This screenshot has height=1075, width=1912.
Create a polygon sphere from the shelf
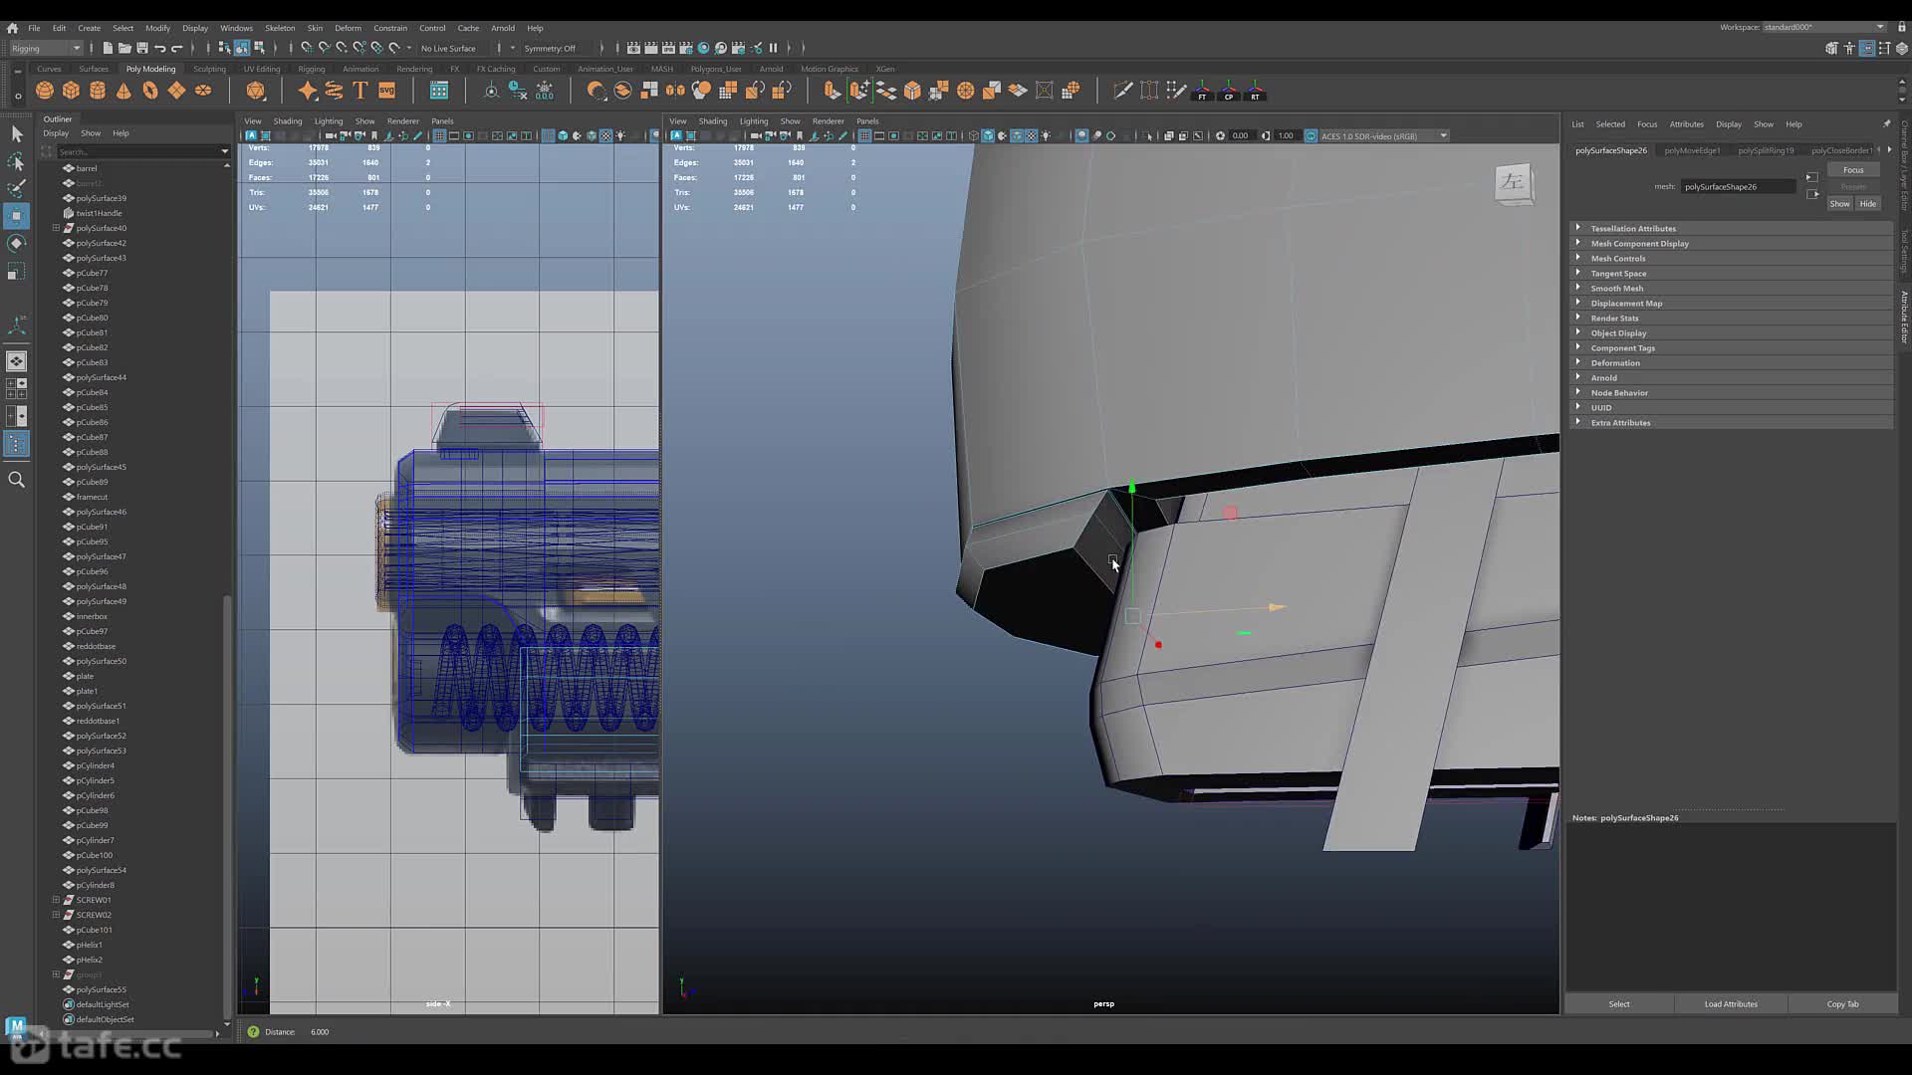pos(45,91)
